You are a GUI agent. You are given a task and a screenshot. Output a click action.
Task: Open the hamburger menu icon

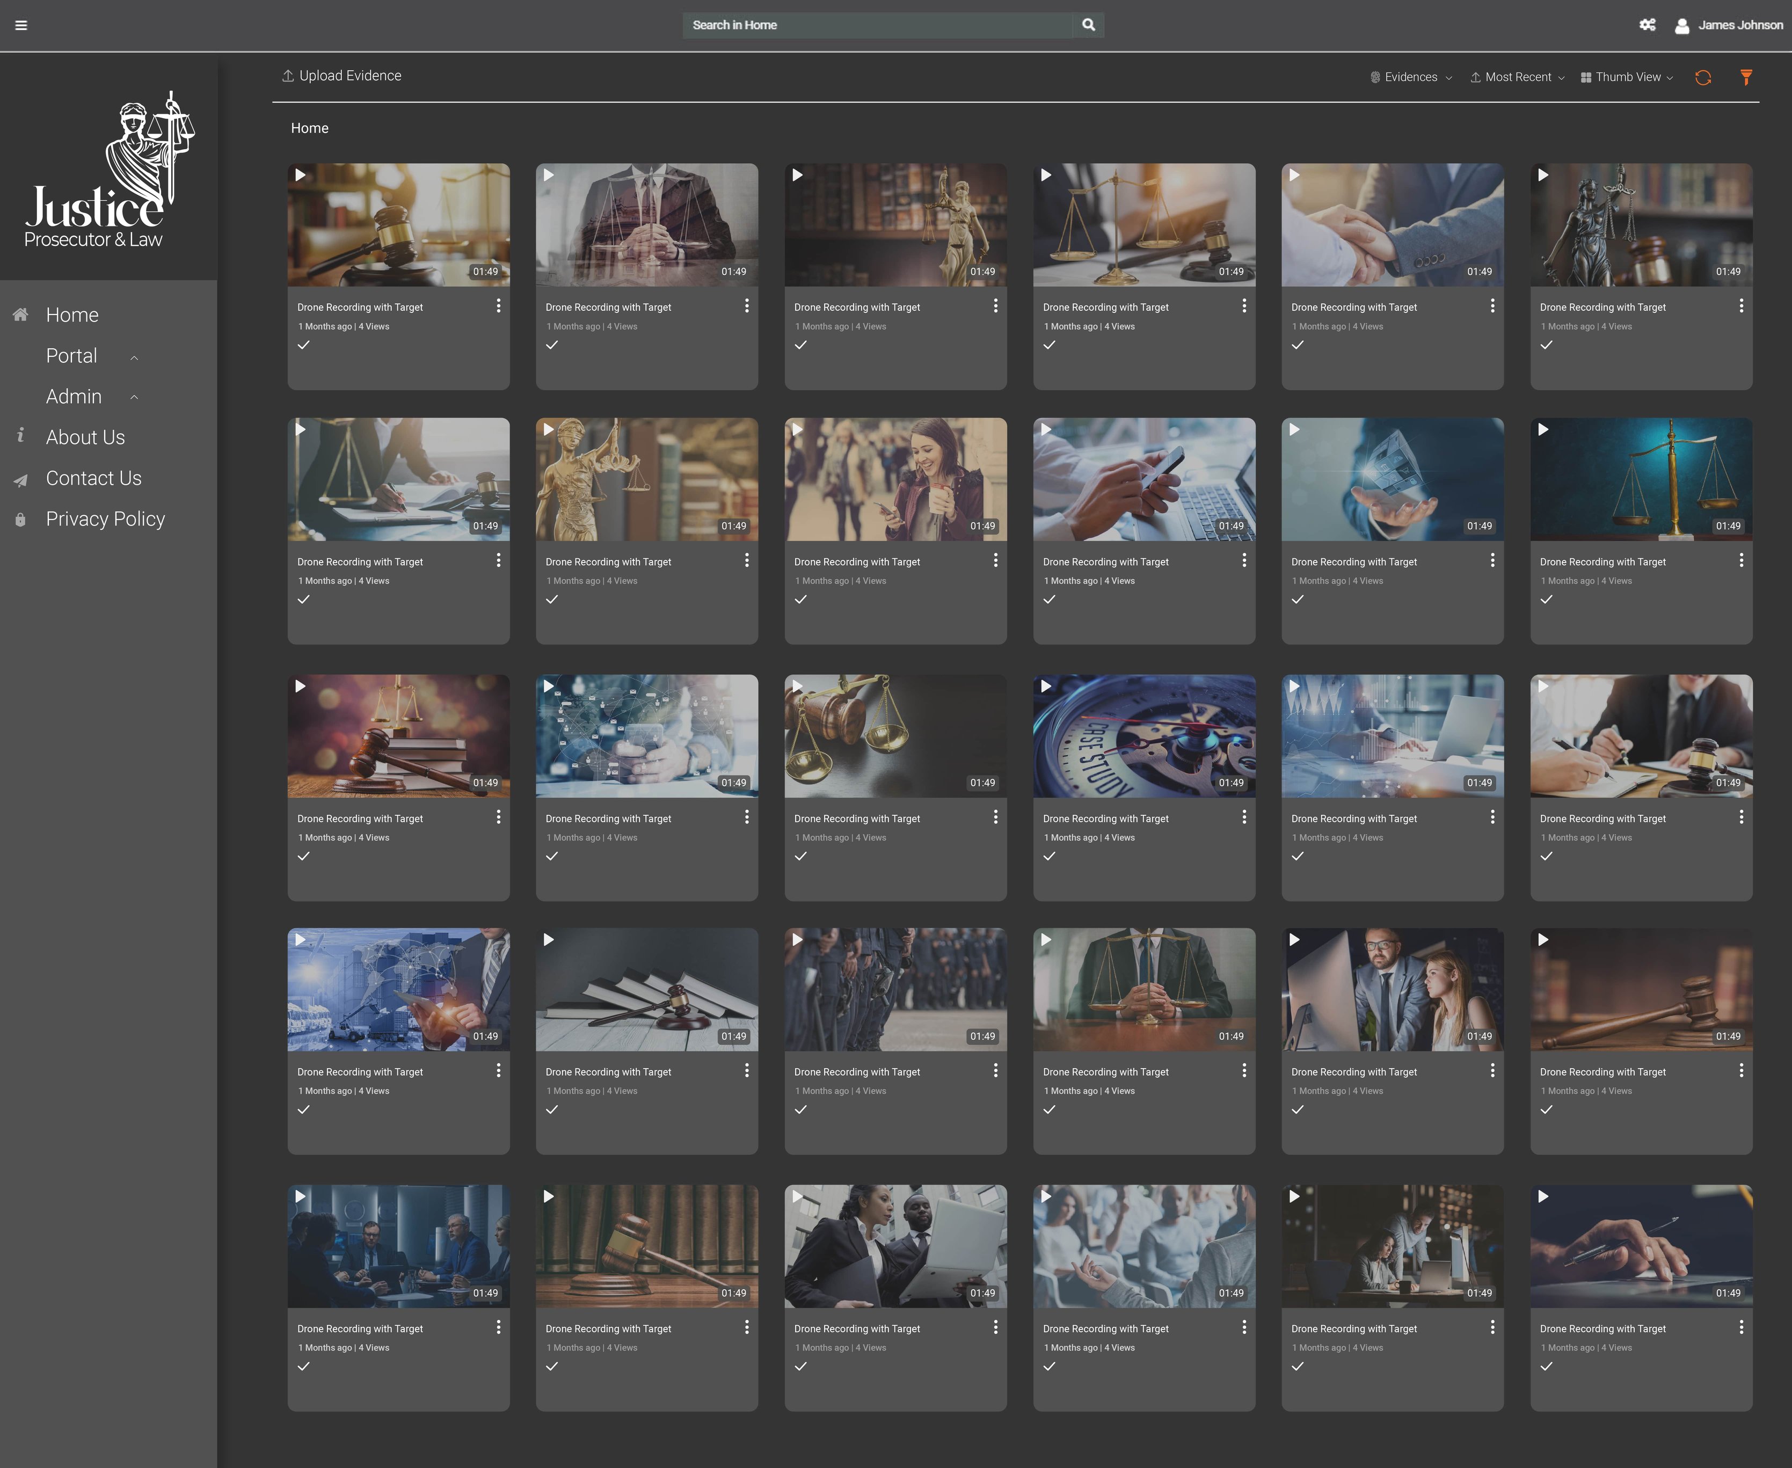[x=21, y=25]
